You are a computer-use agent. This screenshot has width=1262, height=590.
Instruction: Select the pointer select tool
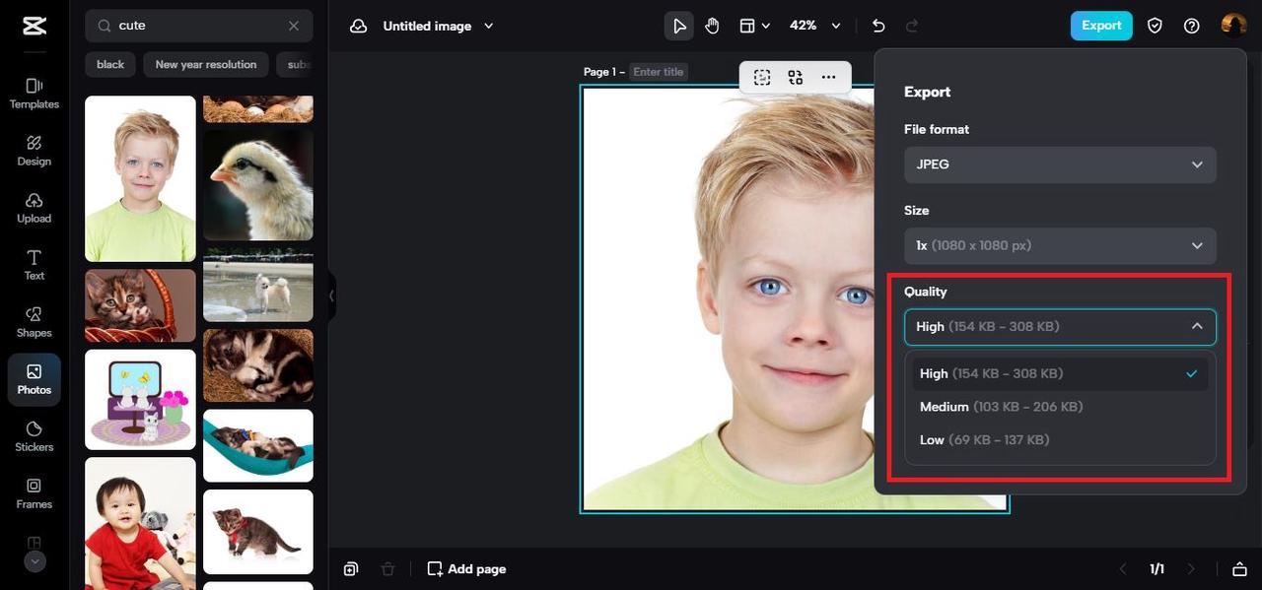click(678, 26)
